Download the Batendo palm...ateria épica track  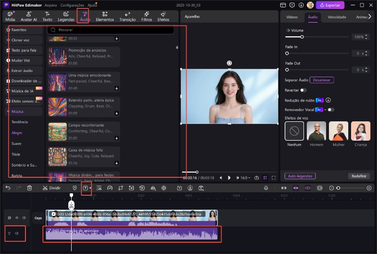(x=116, y=113)
